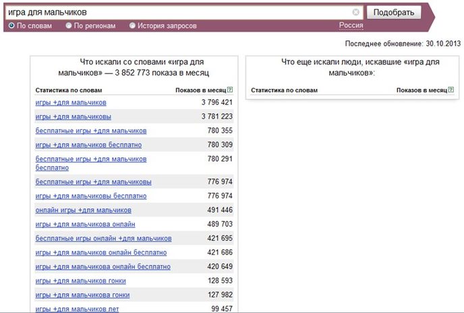This screenshot has width=464, height=313.
Task: Open link бесплатные игры +для мальчиков бесплатно
Action: click(x=91, y=164)
